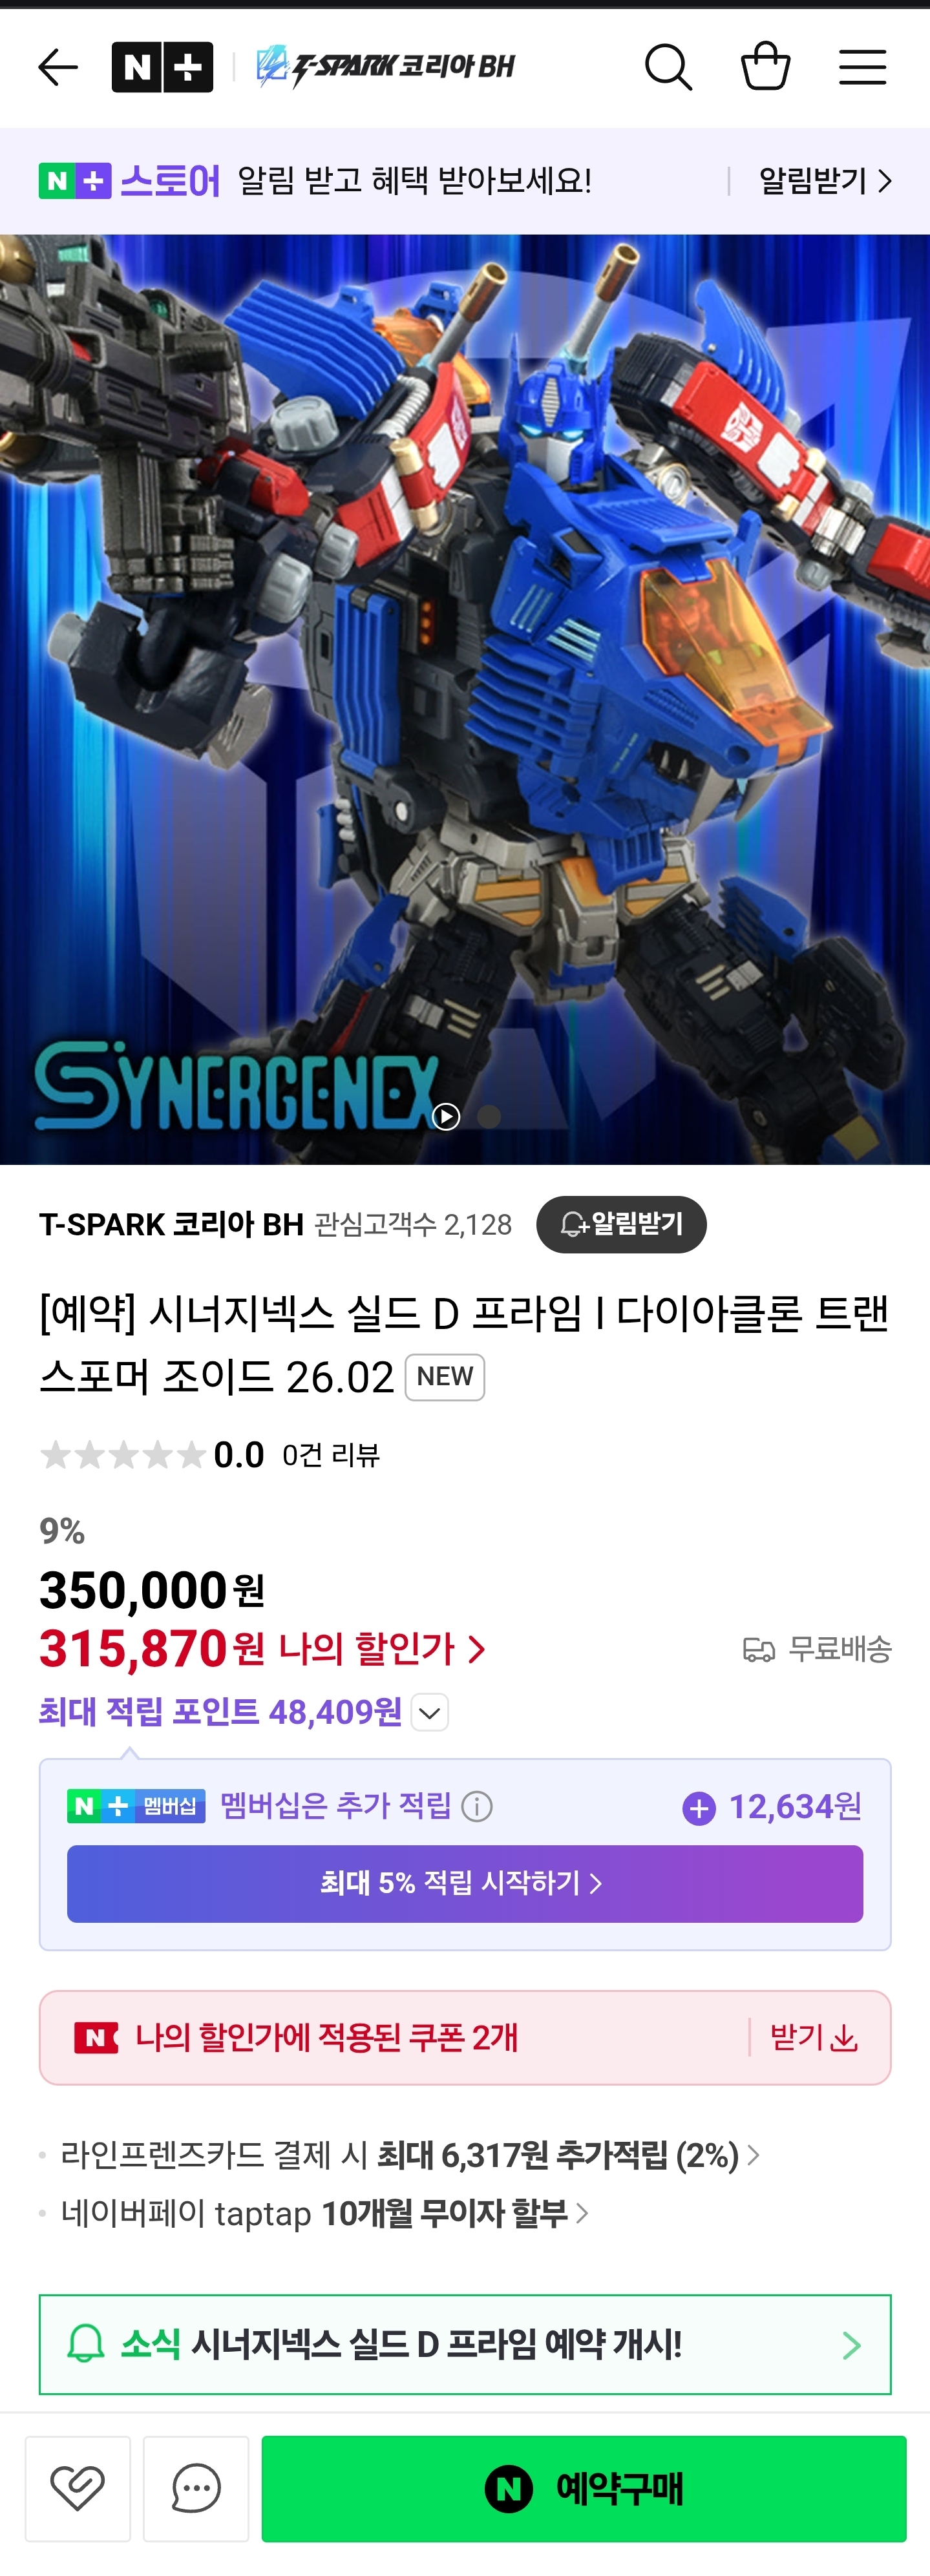The image size is (930, 2576).
Task: Tap the T-SPARK 코리아 BH store logo
Action: coord(385,67)
